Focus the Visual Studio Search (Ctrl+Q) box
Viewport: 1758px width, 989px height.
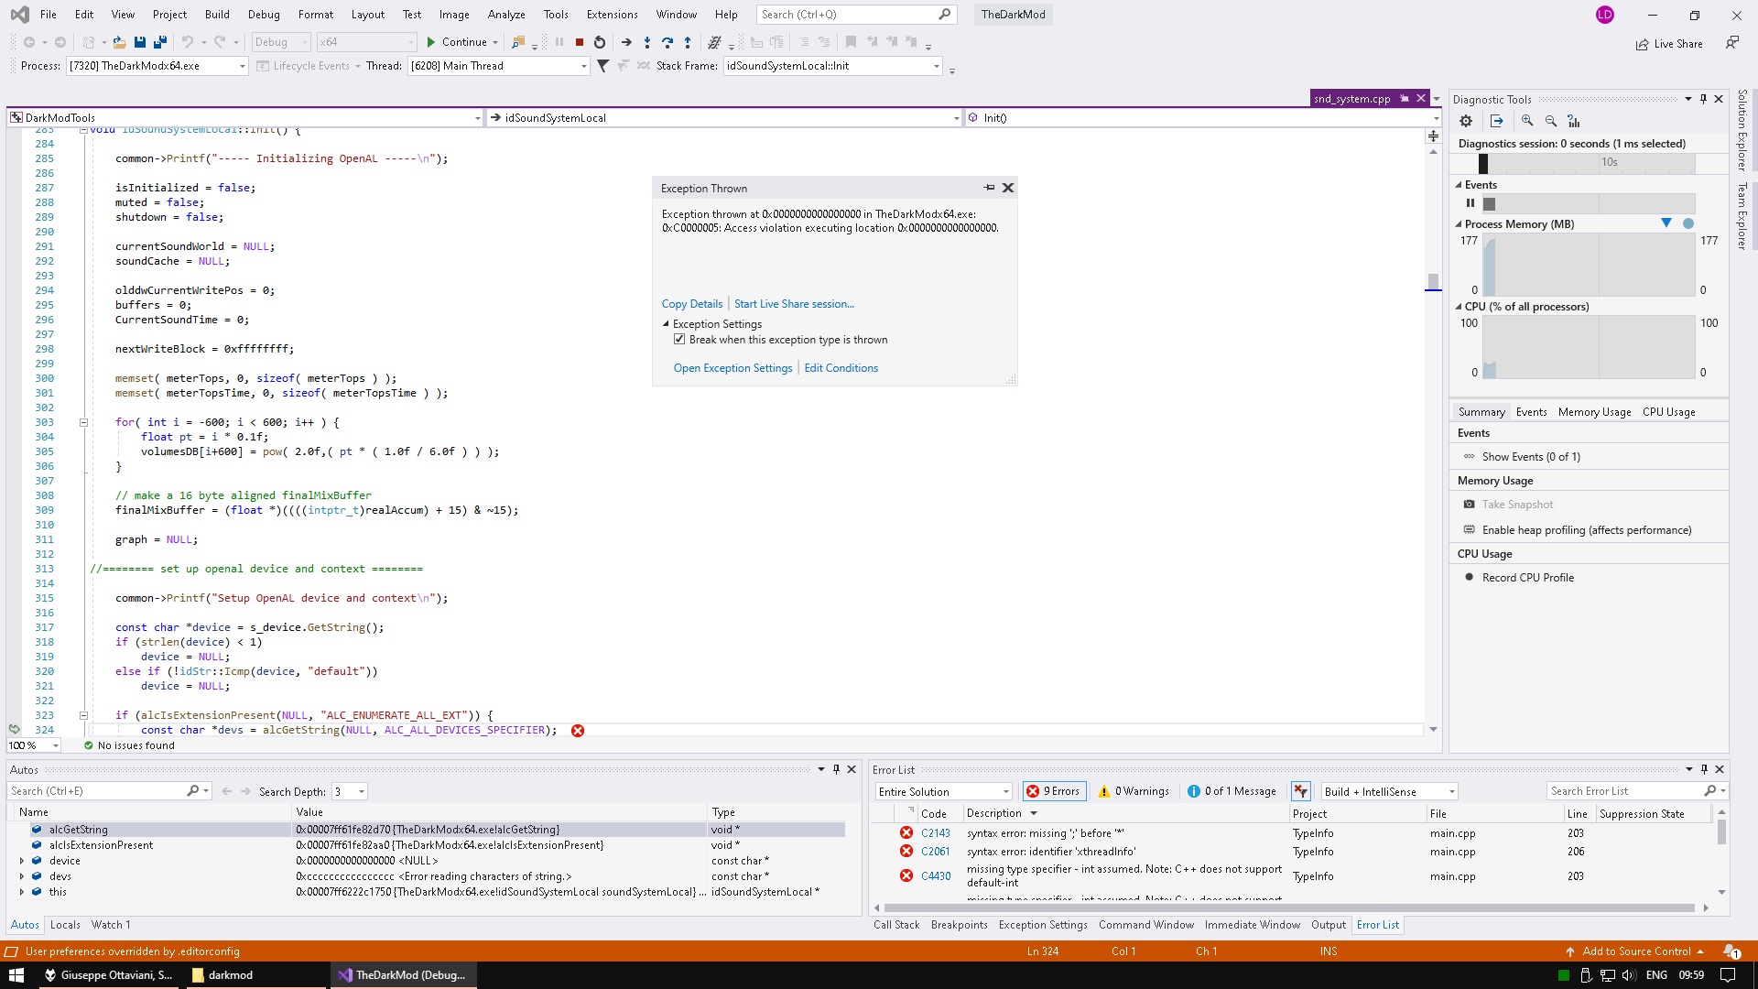coord(856,15)
